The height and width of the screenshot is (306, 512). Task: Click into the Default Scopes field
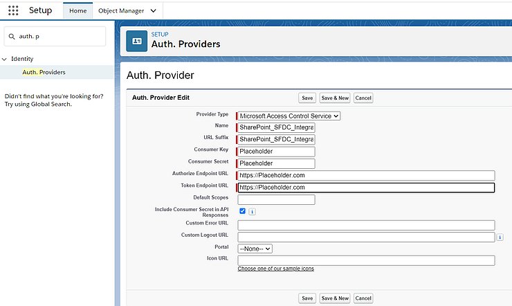276,199
